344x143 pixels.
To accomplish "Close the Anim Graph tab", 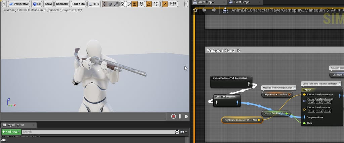I will coord(223,2).
